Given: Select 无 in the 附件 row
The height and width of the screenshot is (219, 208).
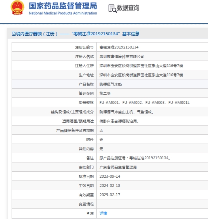Looking at the screenshot, I should (x=101, y=140).
